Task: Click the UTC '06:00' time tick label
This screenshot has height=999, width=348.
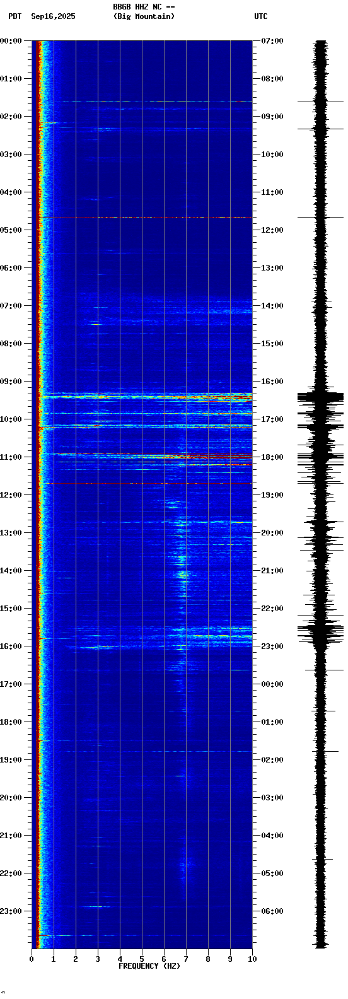Action: (272, 911)
